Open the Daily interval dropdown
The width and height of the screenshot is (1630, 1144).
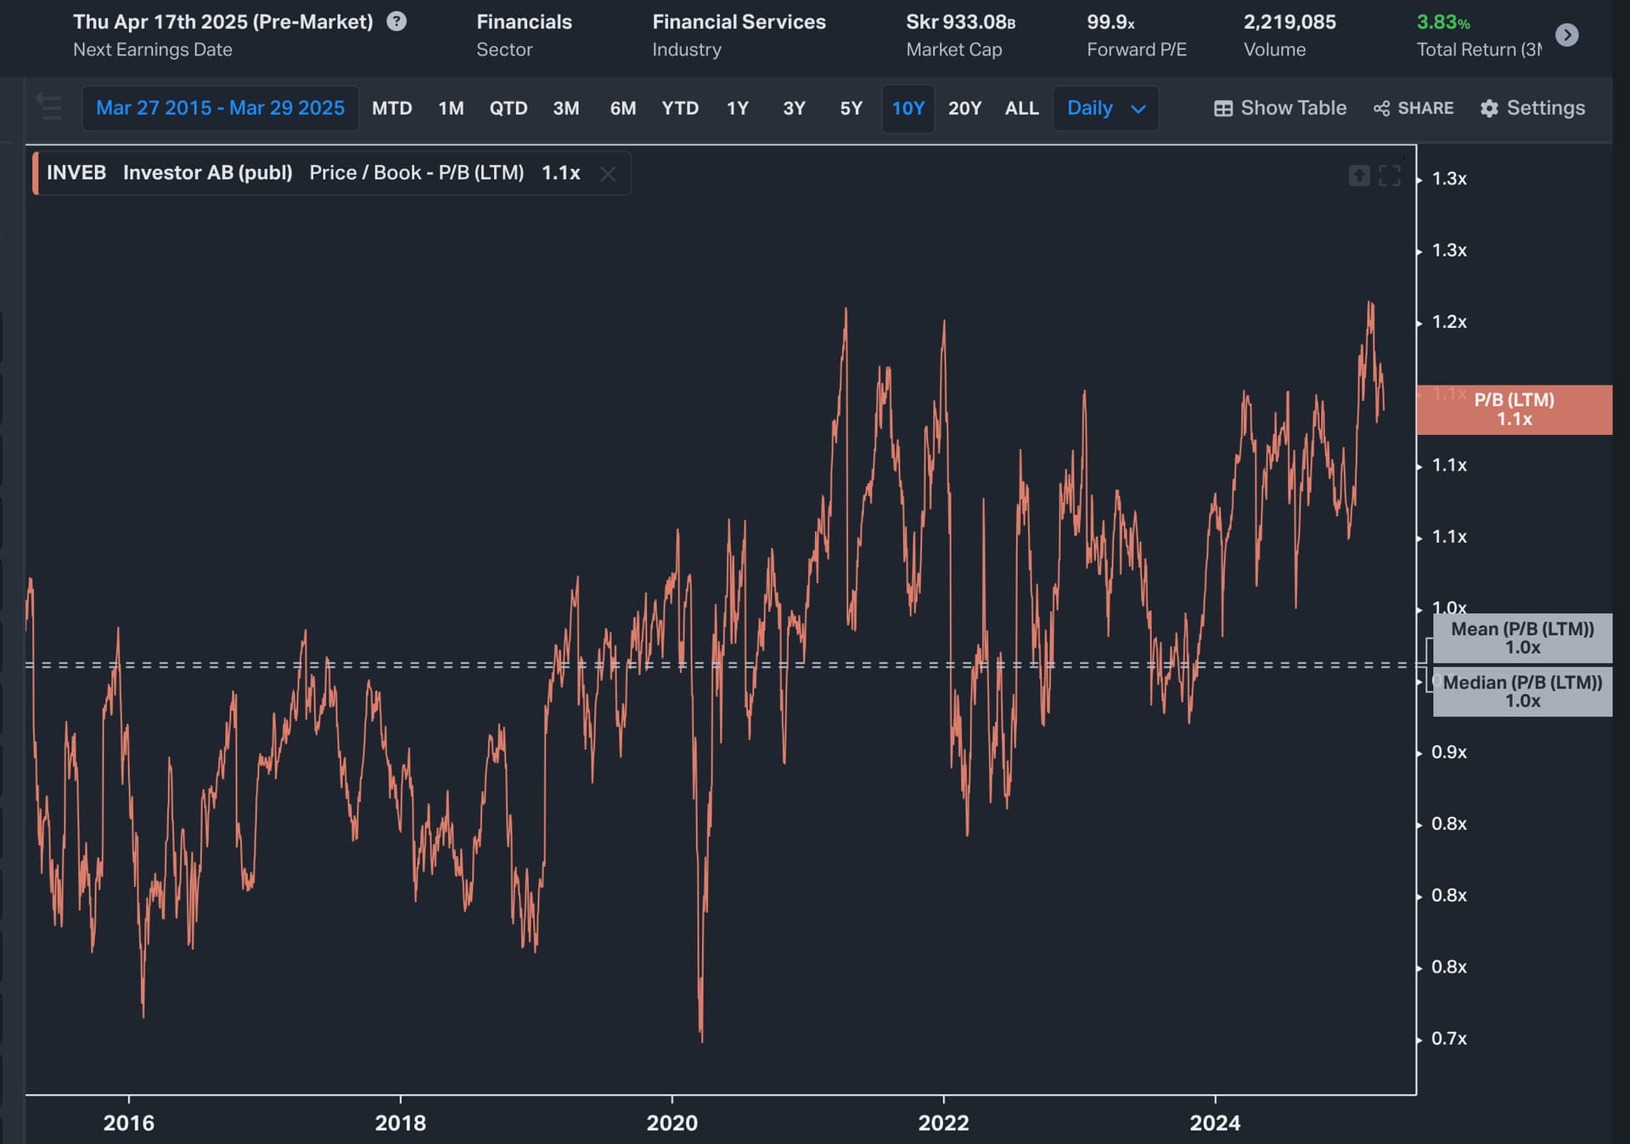1106,108
